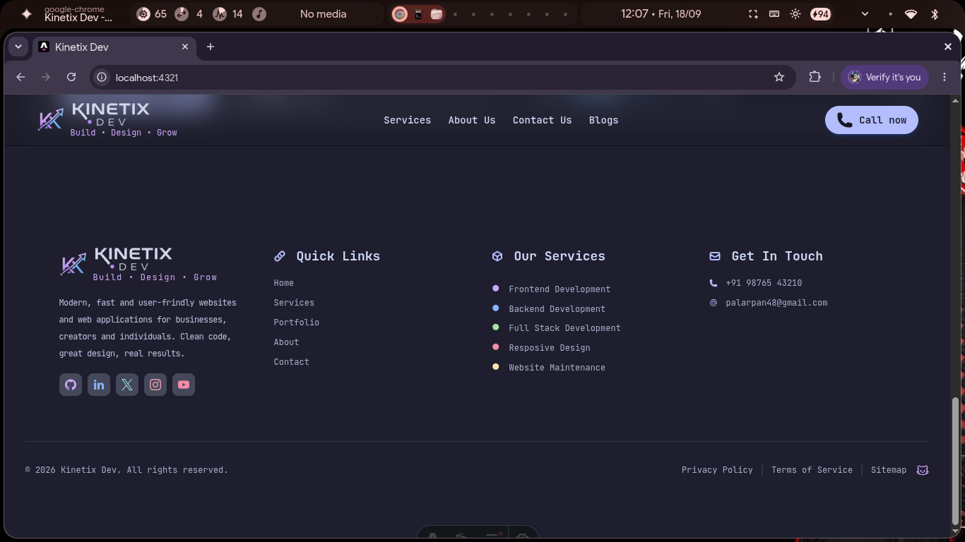Click the battery indicator showing 94

820,14
